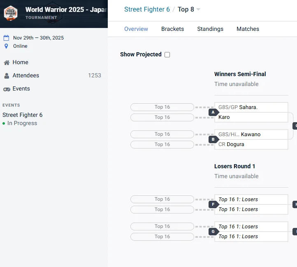Click the World Warrior tournament logo
Screen dimensions: 297x267
coord(11,13)
